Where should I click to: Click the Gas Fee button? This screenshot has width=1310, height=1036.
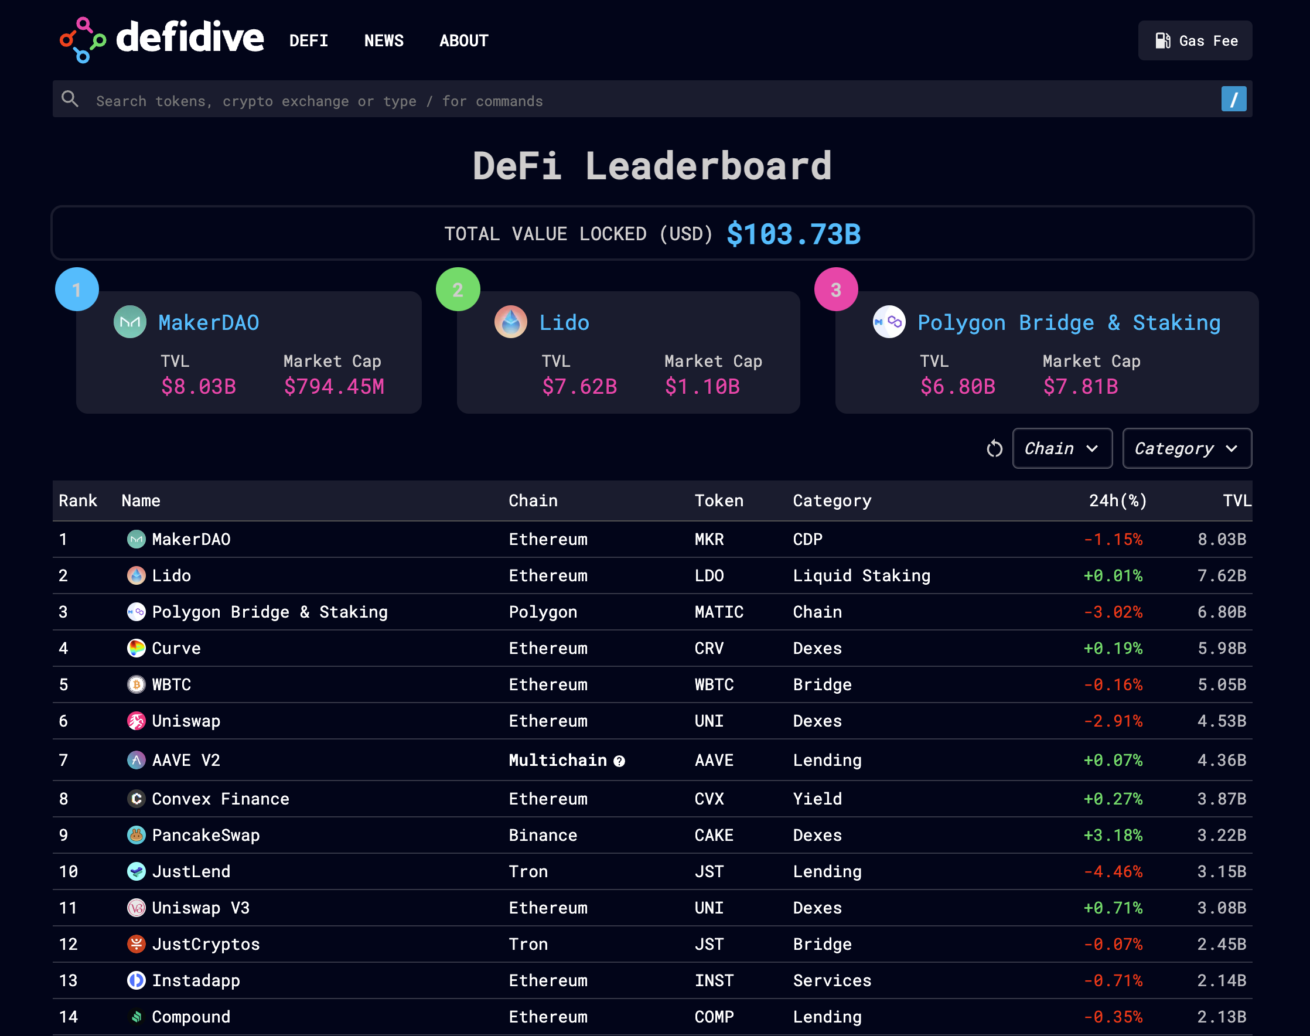tap(1195, 40)
